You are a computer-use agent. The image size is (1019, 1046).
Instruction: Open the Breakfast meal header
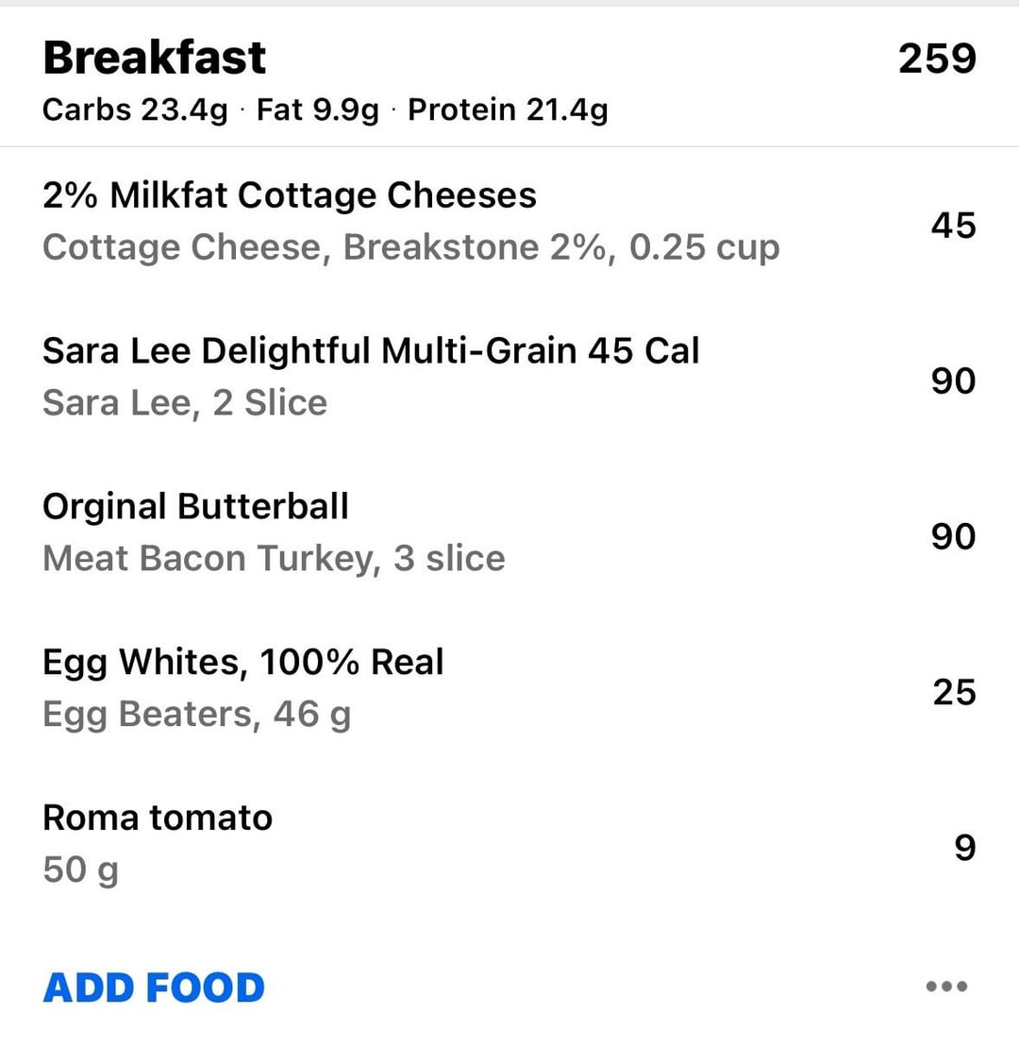(509, 78)
